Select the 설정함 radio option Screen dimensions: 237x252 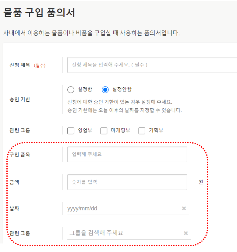click(x=71, y=89)
